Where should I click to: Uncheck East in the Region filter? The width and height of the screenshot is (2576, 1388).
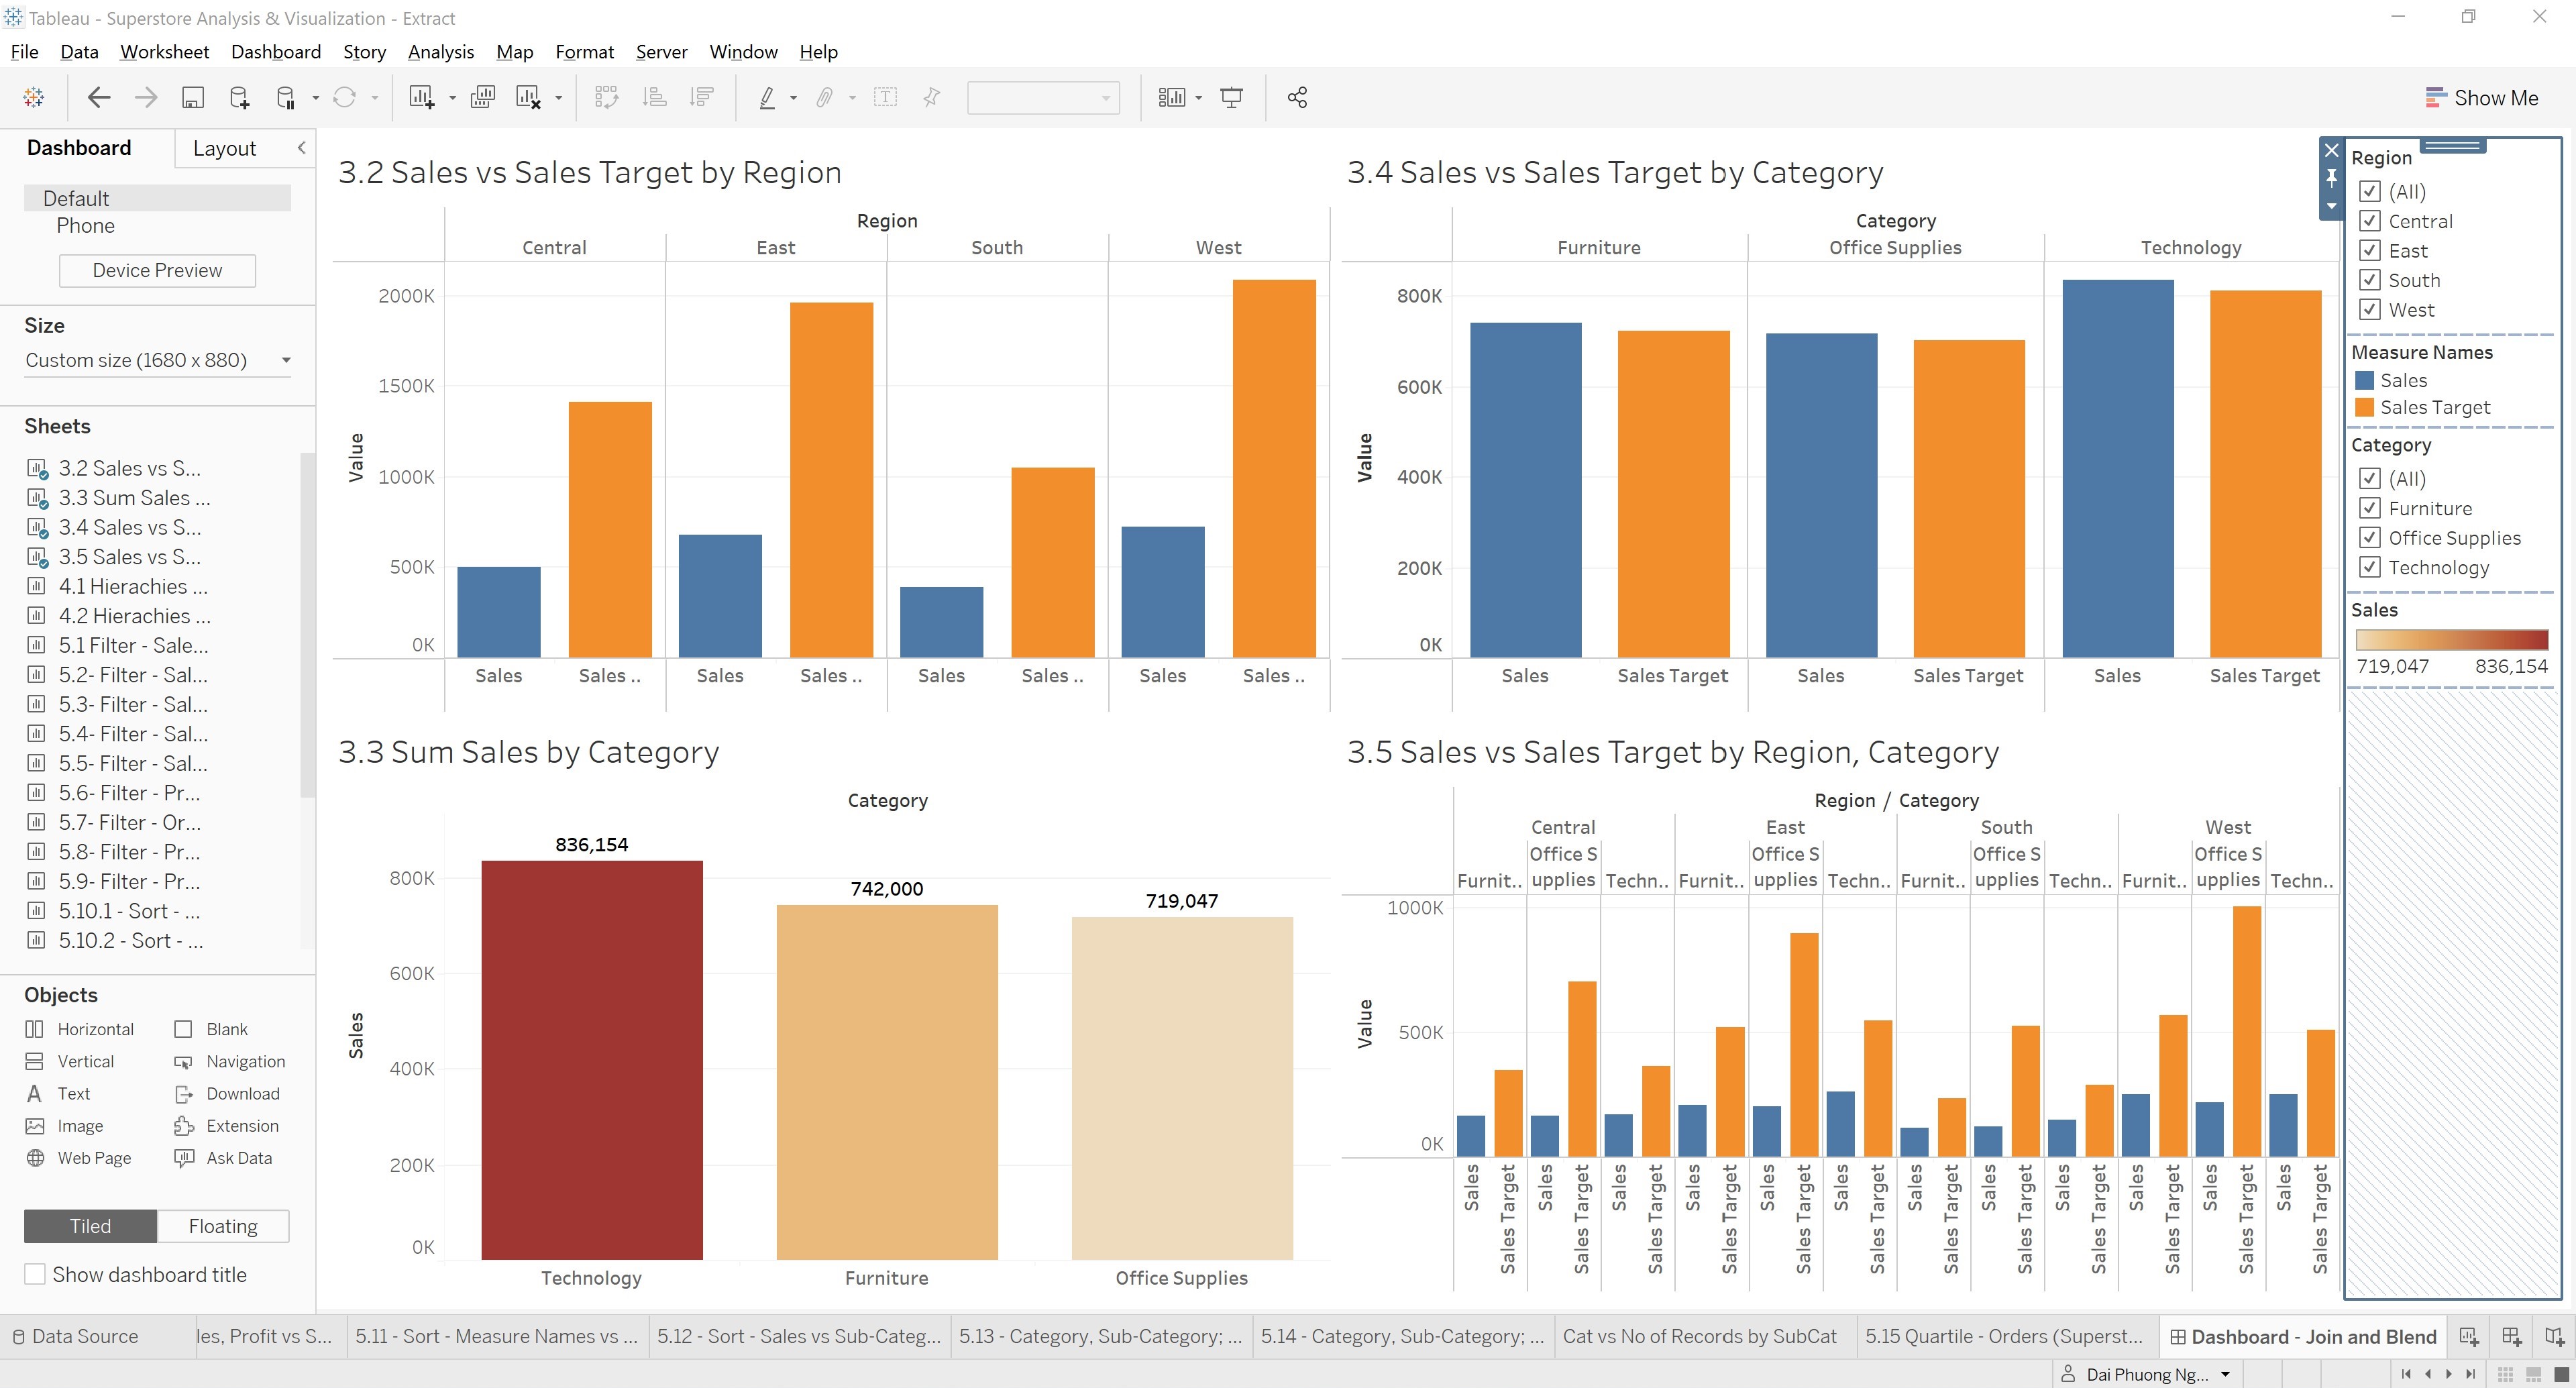pos(2370,250)
